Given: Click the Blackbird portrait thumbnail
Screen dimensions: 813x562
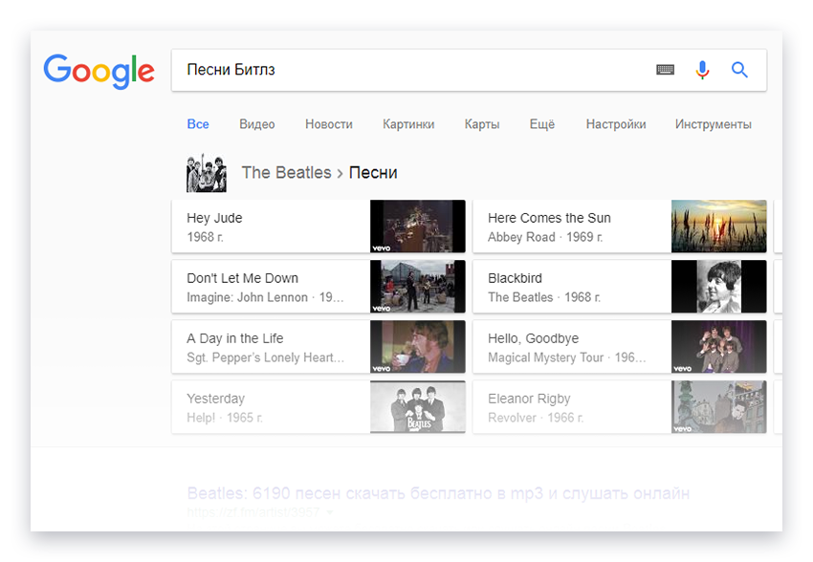Looking at the screenshot, I should click(718, 287).
